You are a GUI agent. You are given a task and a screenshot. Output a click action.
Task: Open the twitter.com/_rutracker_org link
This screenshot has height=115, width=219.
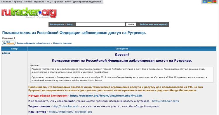[x=70, y=112]
